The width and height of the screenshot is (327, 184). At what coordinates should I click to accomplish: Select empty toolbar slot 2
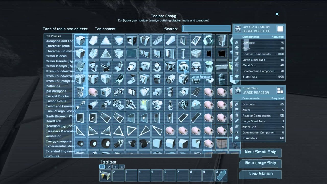coord(119,176)
